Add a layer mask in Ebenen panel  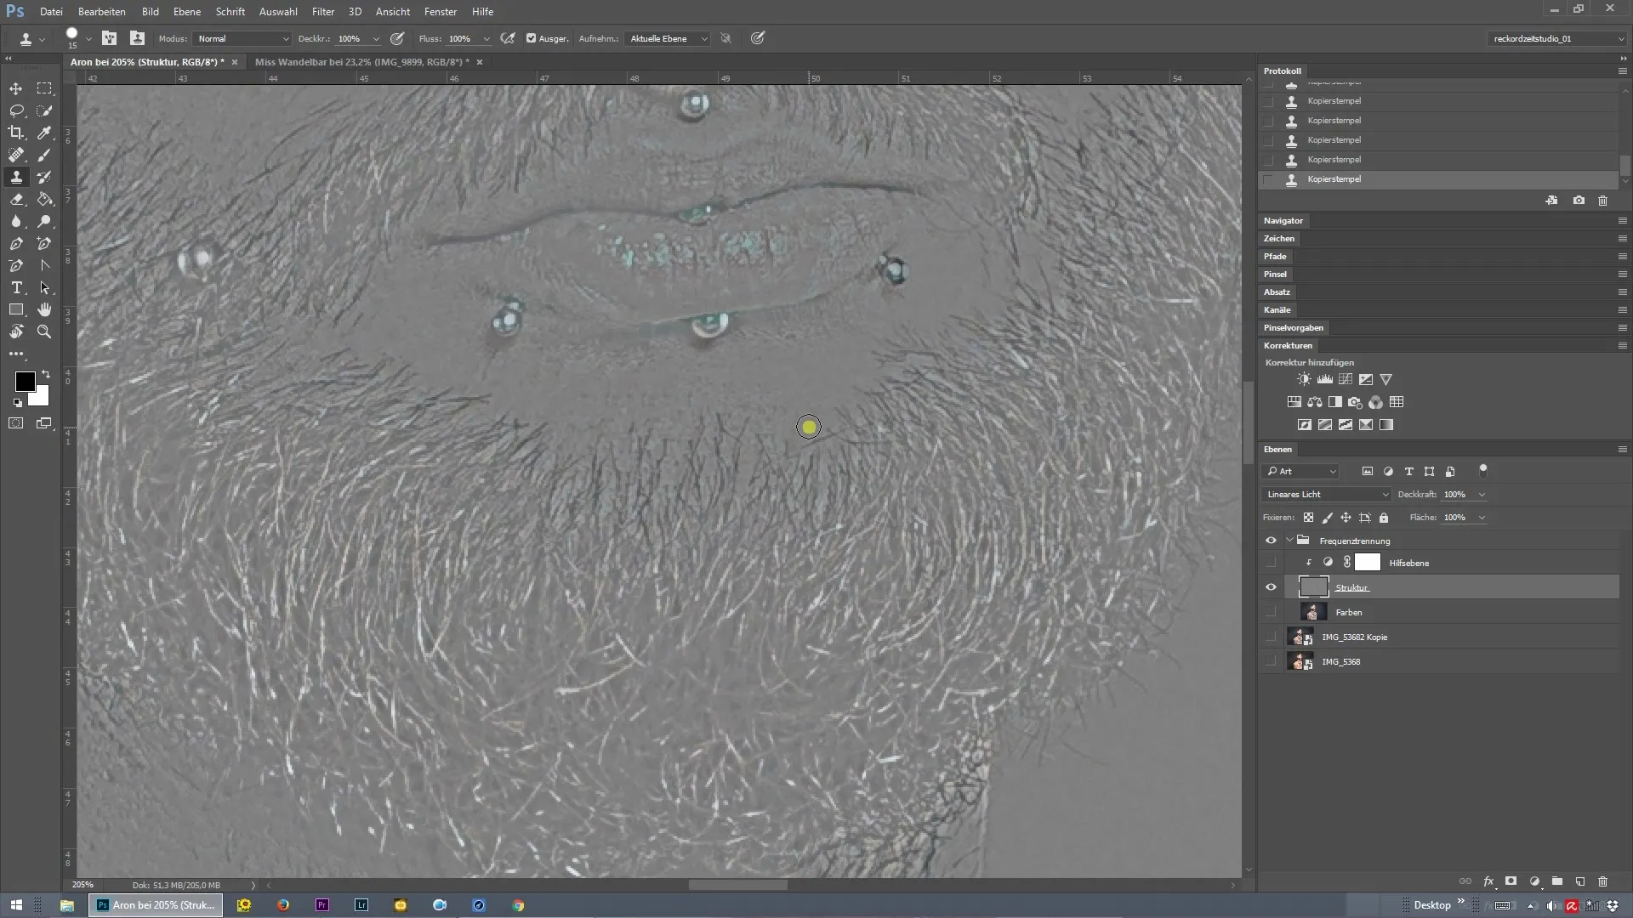click(x=1511, y=881)
